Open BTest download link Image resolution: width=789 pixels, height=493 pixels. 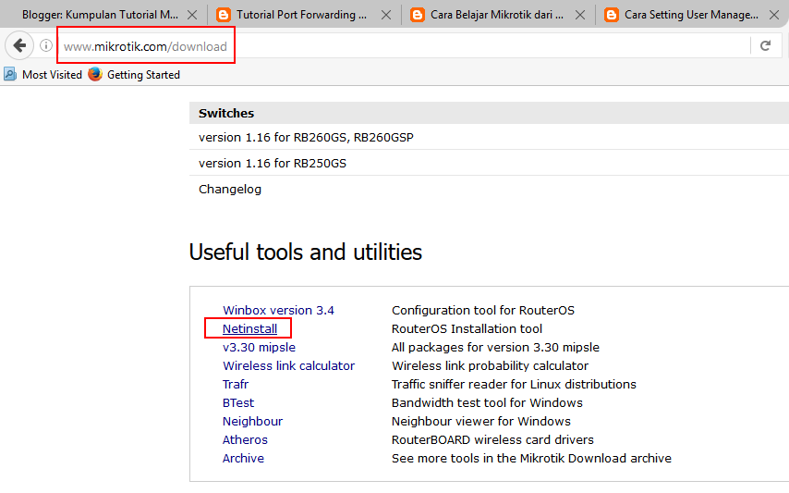[x=238, y=403]
